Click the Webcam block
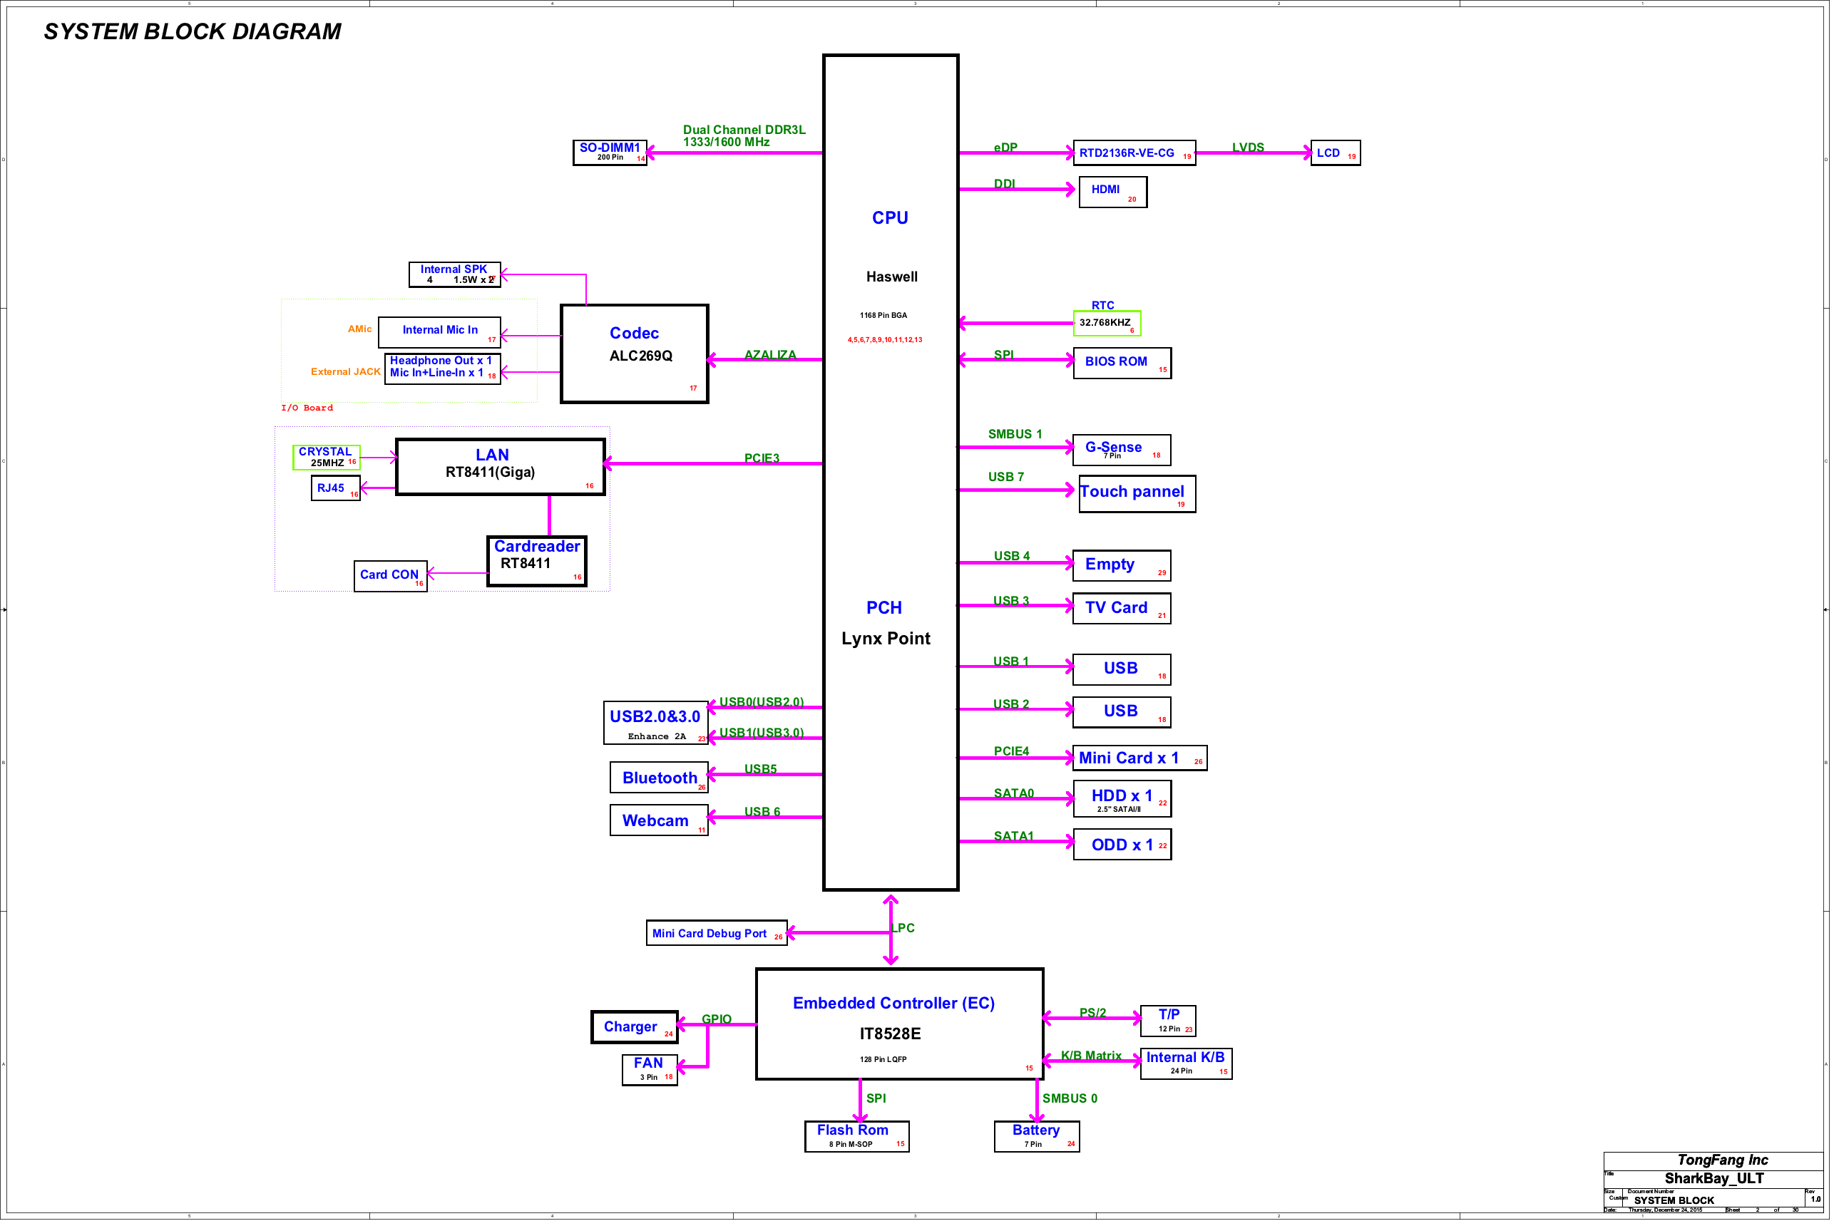 (x=659, y=820)
